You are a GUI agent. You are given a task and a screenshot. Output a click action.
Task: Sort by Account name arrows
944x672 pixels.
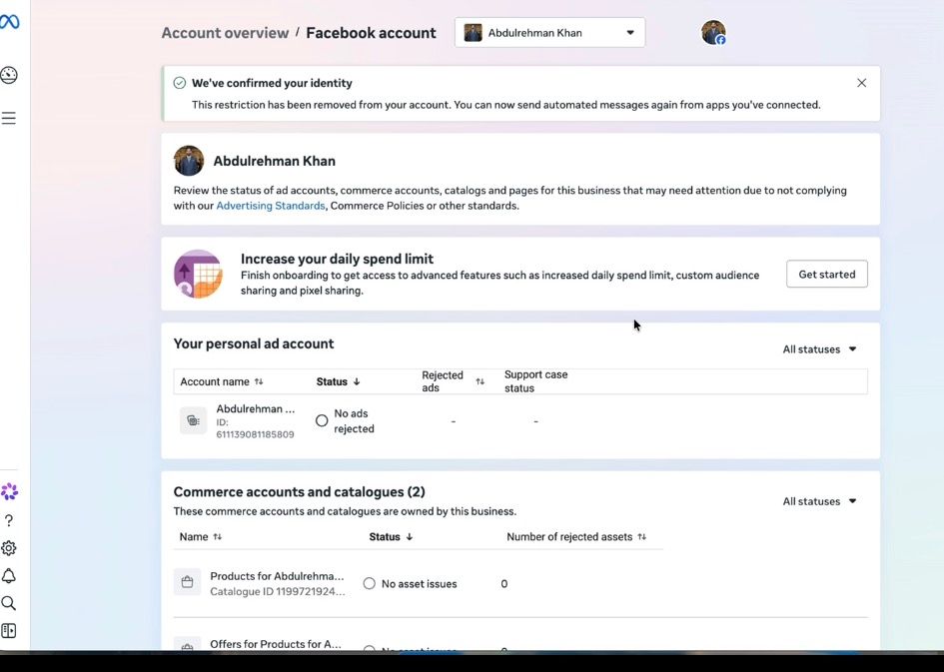tap(259, 381)
